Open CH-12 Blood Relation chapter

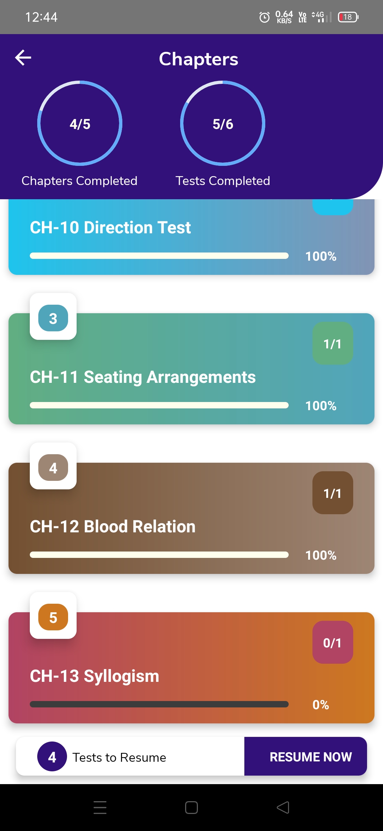[113, 527]
